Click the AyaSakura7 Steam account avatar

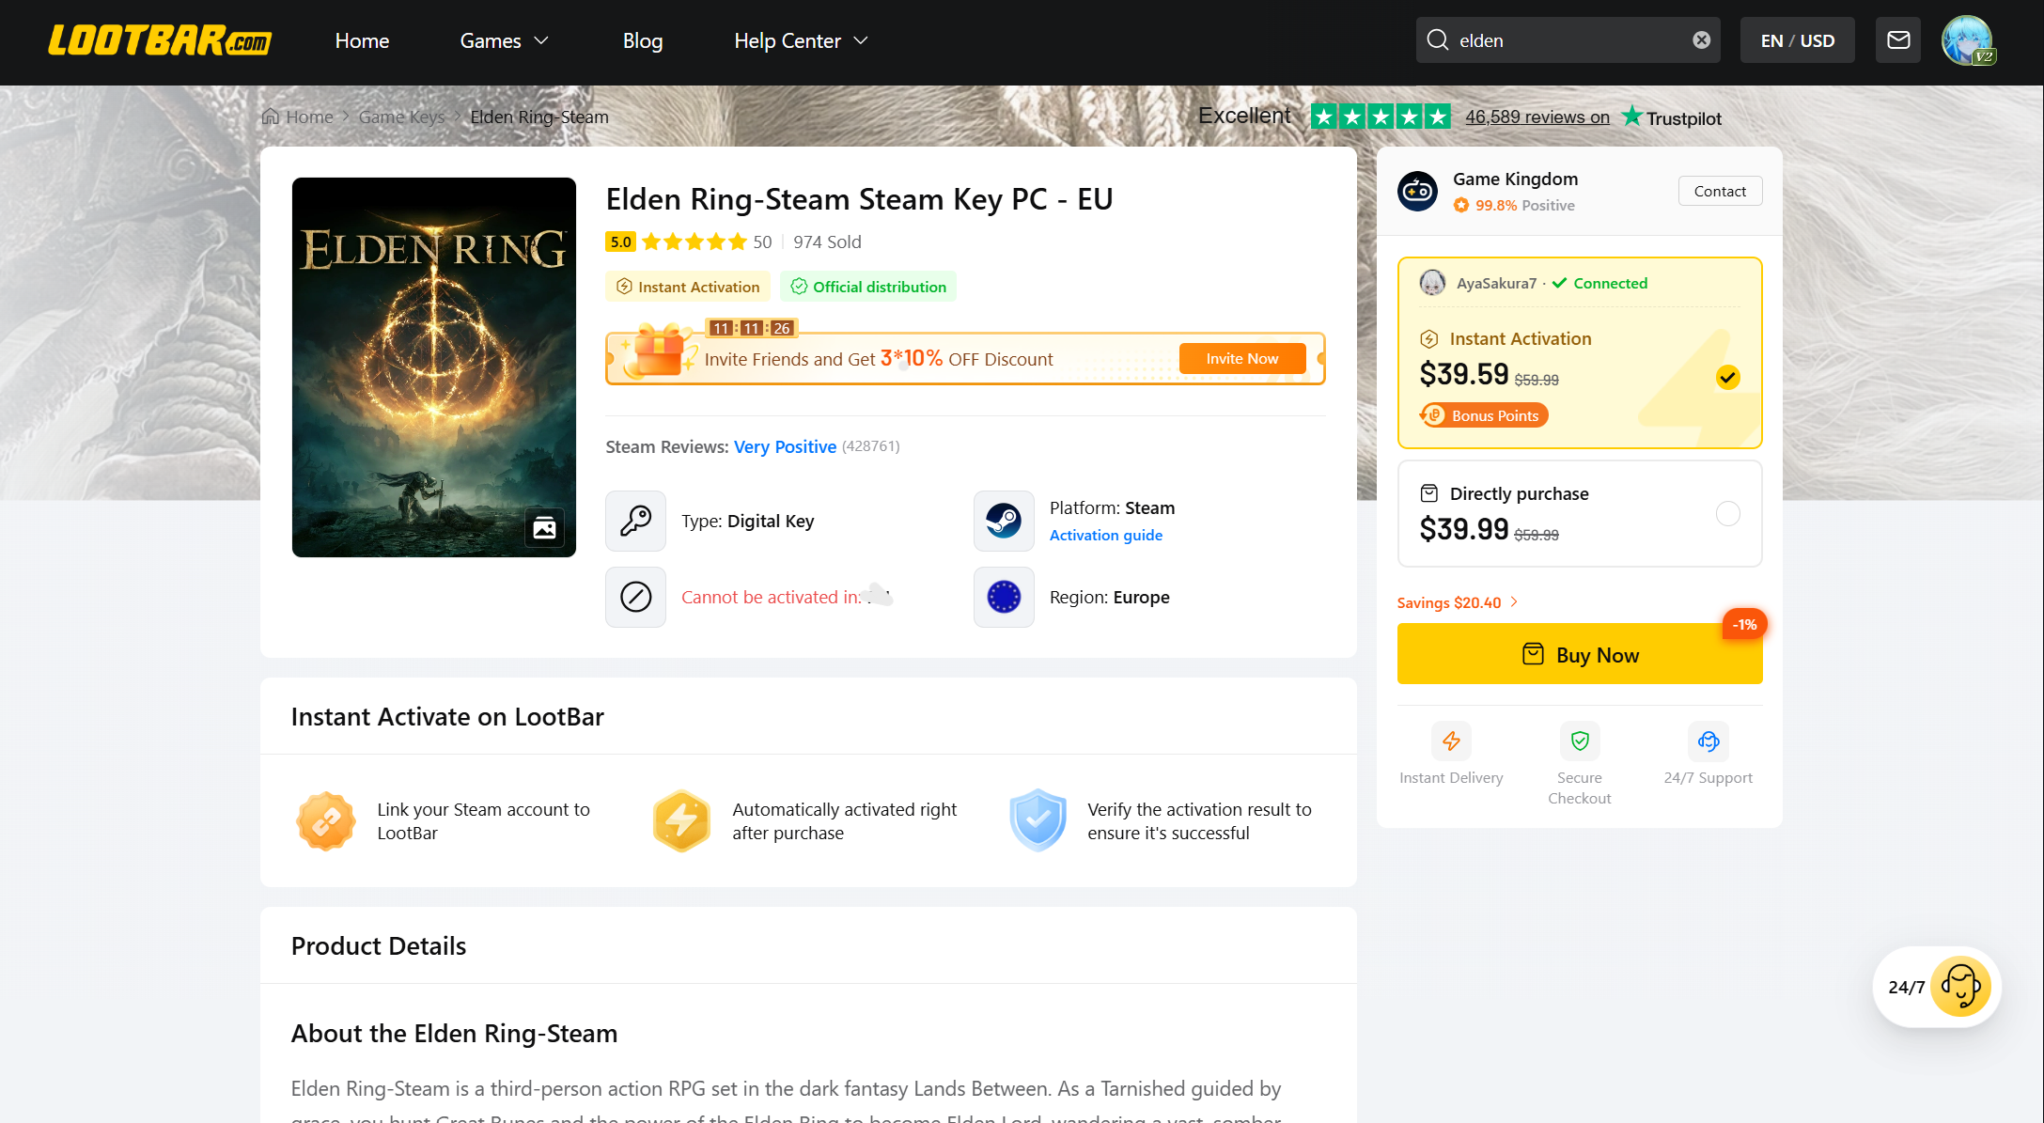1432,283
